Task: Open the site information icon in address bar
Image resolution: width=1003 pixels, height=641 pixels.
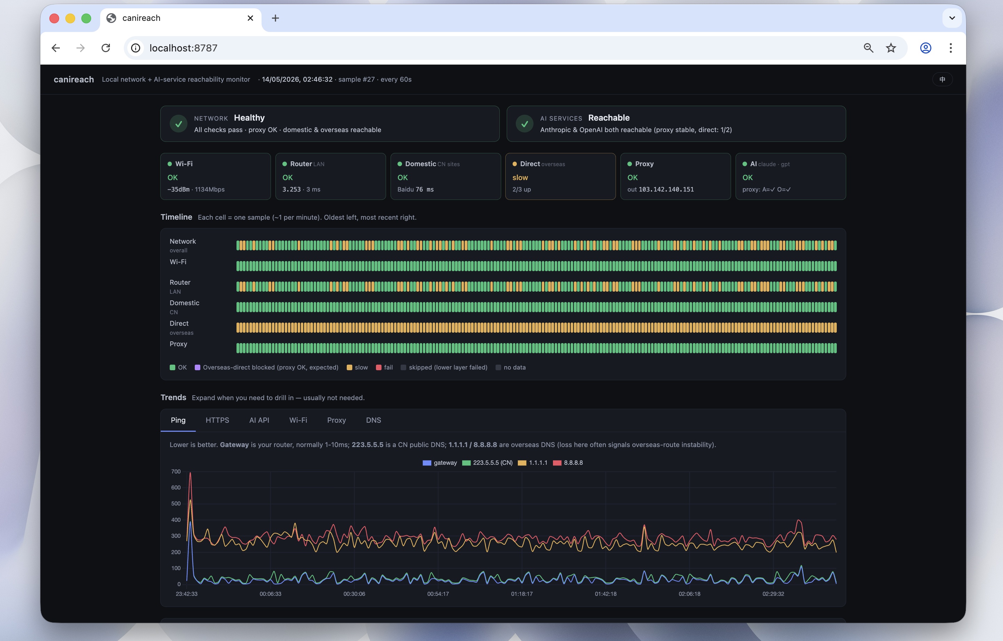Action: coord(136,48)
